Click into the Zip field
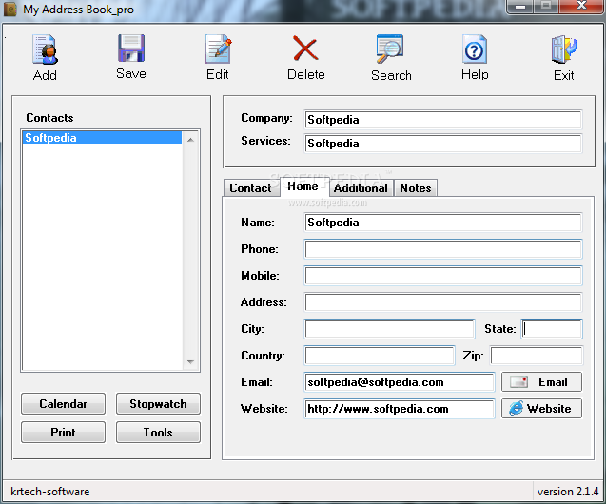 pyautogui.click(x=537, y=356)
